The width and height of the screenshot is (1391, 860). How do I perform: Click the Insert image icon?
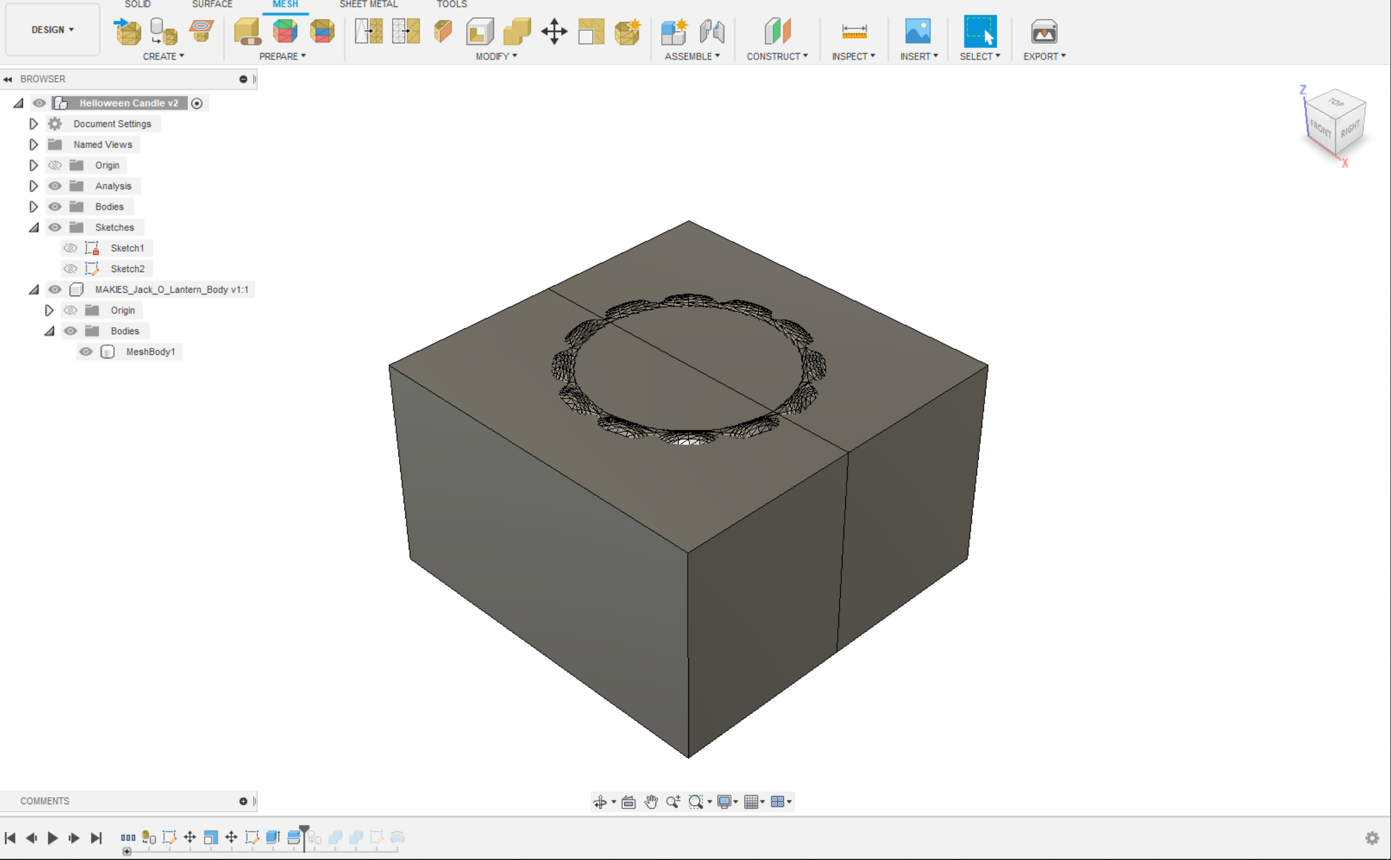pyautogui.click(x=917, y=31)
